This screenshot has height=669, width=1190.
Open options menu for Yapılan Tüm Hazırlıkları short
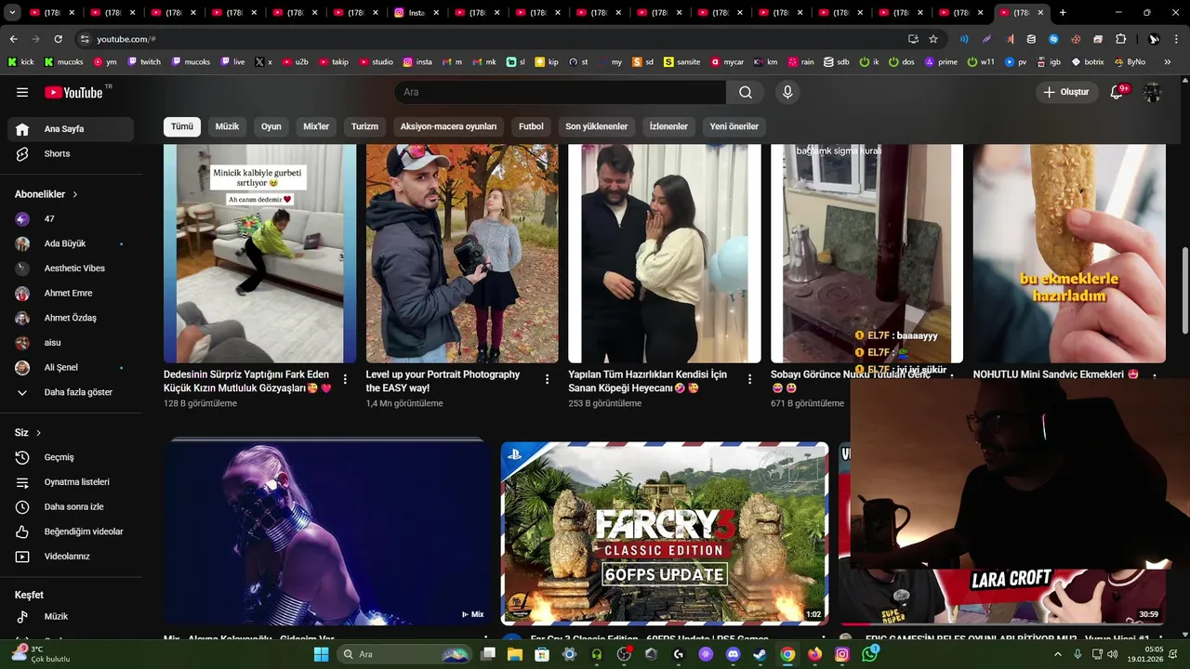(x=749, y=379)
